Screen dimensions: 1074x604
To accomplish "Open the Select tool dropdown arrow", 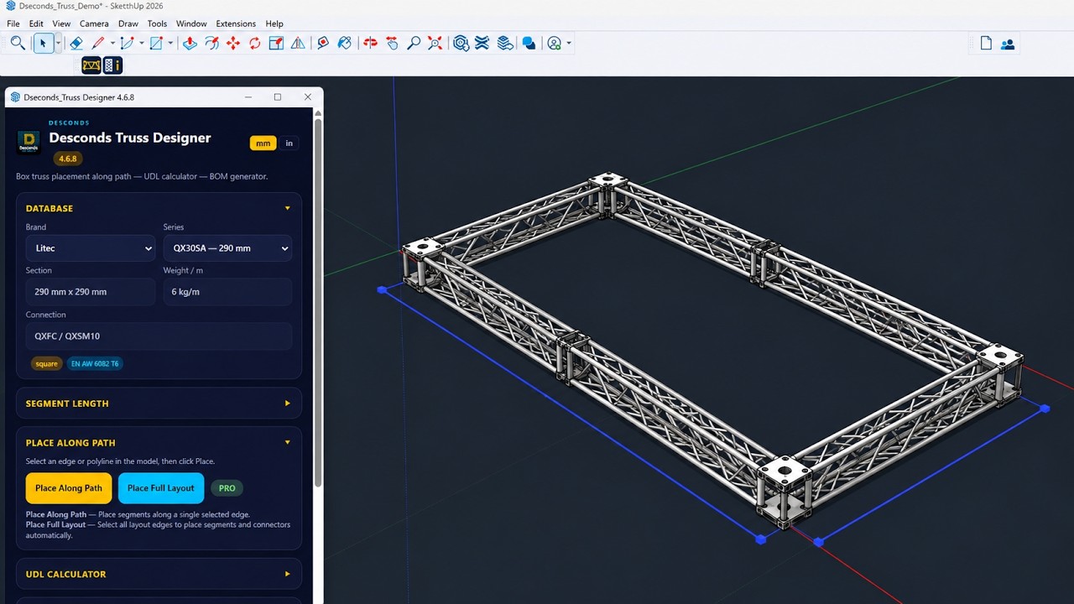I will pyautogui.click(x=58, y=43).
